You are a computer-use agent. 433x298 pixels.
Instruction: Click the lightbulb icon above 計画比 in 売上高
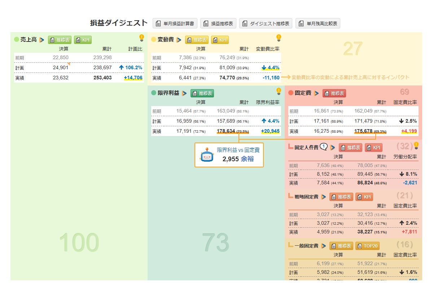[x=142, y=38]
